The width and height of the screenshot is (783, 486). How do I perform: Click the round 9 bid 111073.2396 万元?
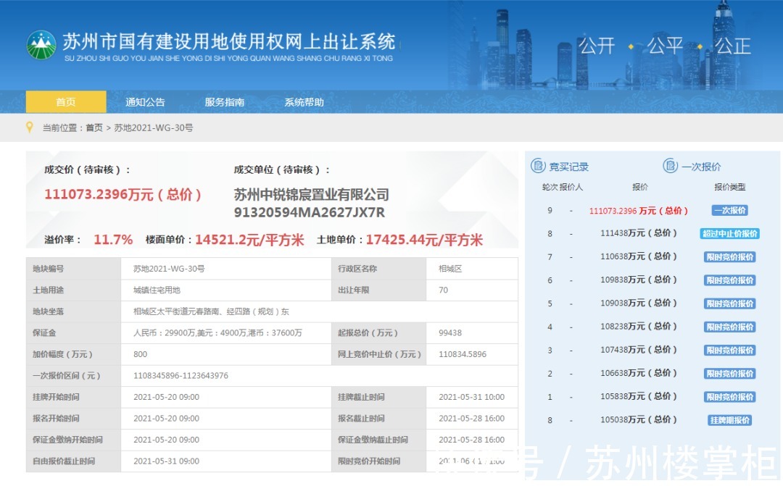point(639,211)
